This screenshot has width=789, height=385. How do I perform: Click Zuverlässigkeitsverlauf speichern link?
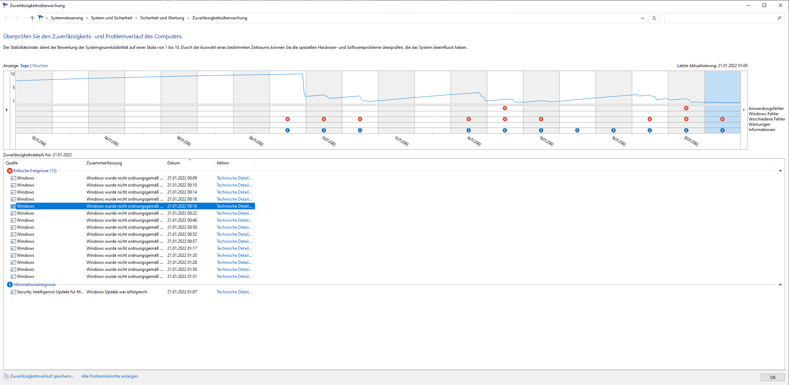coord(42,376)
